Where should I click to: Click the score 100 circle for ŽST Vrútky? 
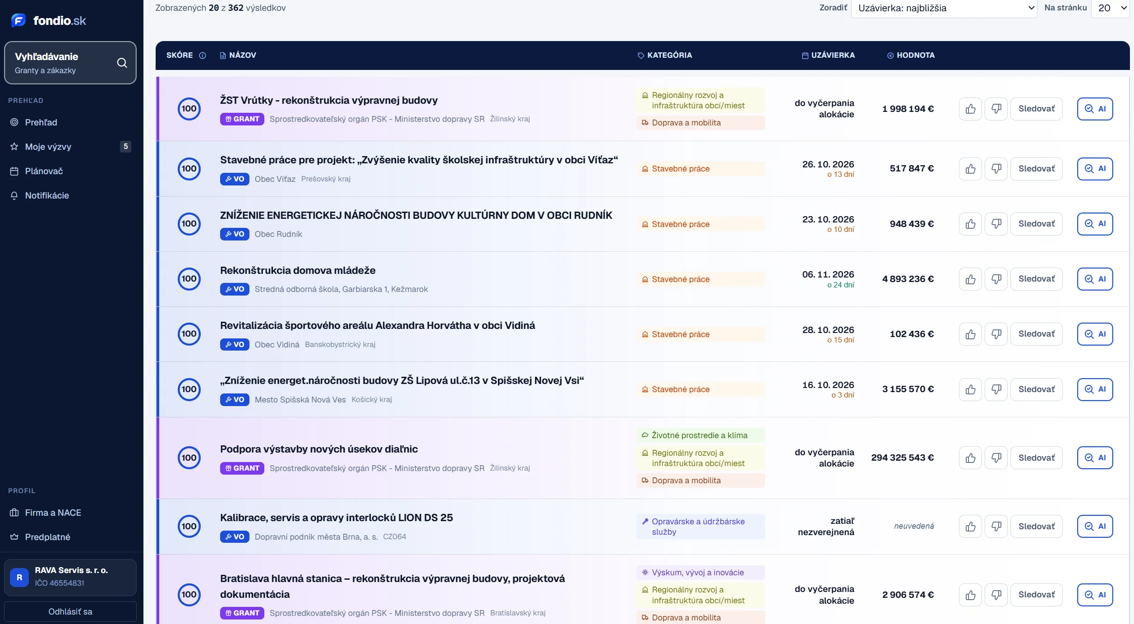189,109
